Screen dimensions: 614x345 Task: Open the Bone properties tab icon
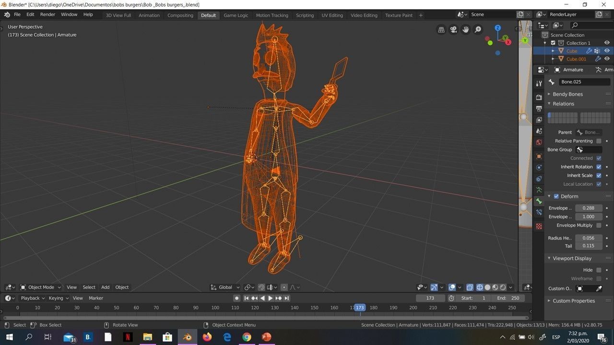coord(539,201)
